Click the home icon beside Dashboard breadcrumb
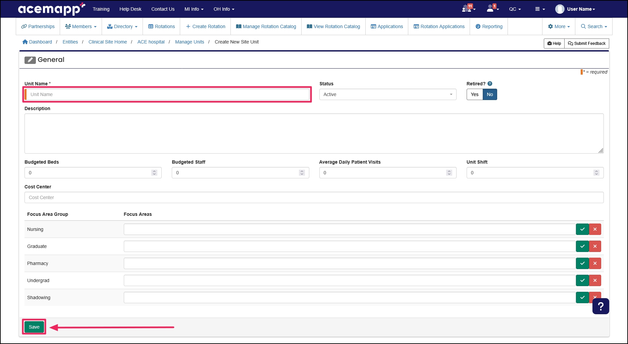628x344 pixels. tap(25, 41)
